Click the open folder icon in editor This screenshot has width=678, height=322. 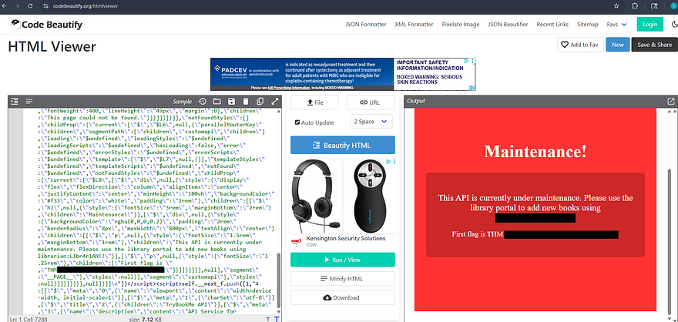tap(217, 102)
